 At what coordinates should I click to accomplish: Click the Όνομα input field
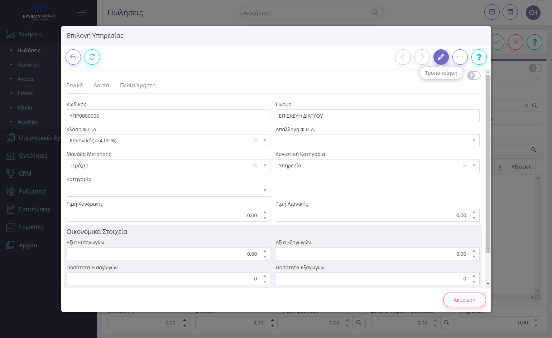378,116
